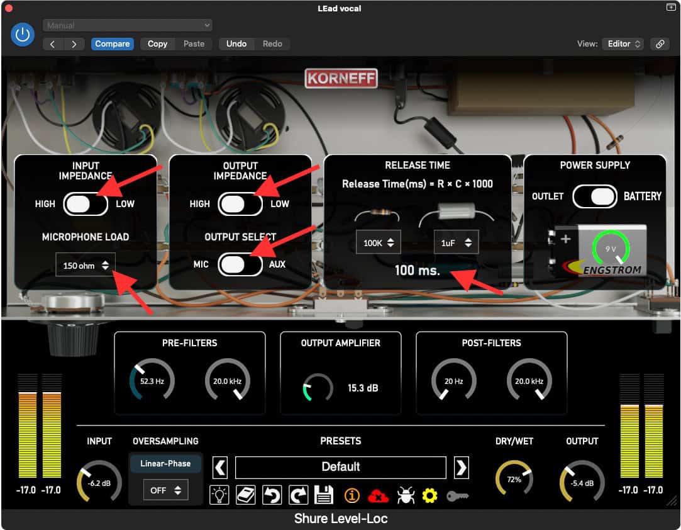Toggle Output Select Mic/Aux switch
681x530 pixels.
(x=240, y=264)
